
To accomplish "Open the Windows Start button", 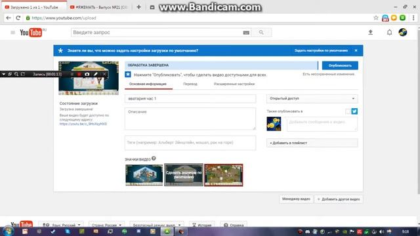I will click(8, 231).
